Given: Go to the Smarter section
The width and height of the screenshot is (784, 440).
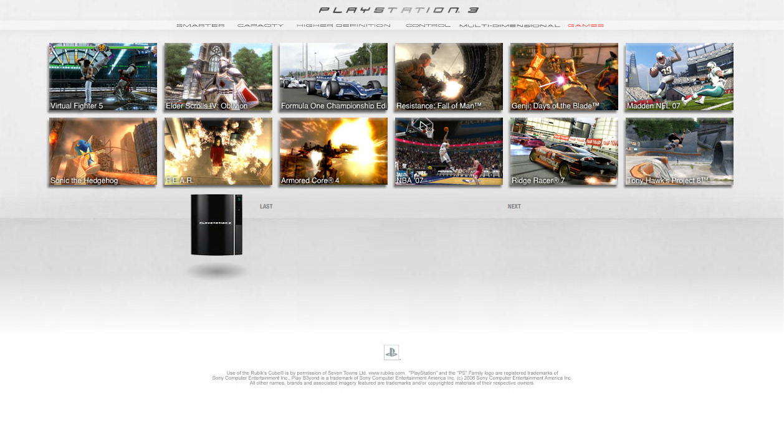Looking at the screenshot, I should pos(200,26).
